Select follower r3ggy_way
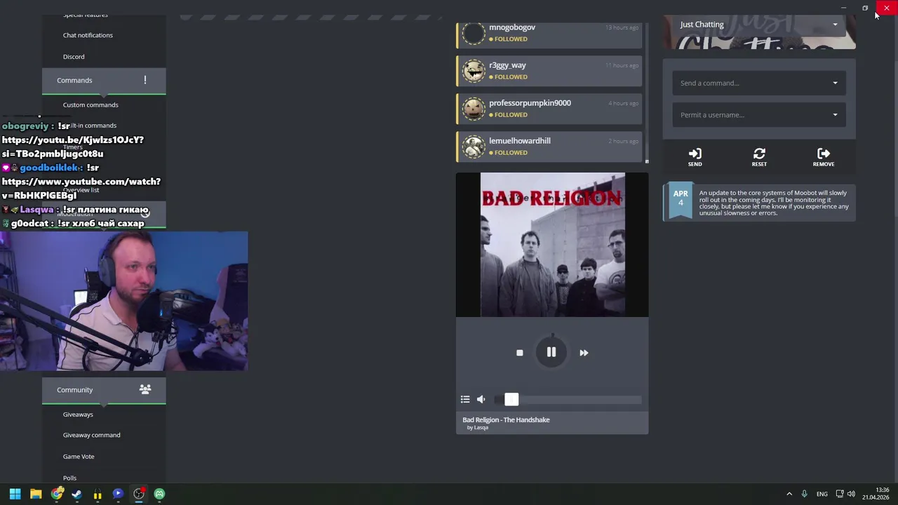 pos(549,71)
